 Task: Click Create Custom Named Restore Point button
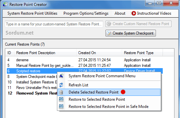tap(138, 24)
